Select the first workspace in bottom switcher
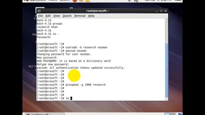 (167, 114)
